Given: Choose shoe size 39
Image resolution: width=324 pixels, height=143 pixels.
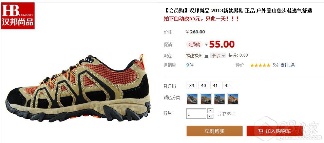Looking at the screenshot, I should (x=192, y=85).
